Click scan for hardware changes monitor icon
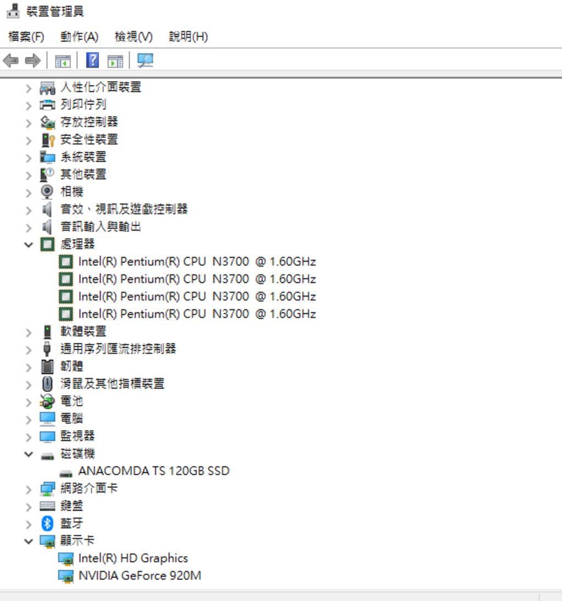562x601 pixels. [x=145, y=60]
